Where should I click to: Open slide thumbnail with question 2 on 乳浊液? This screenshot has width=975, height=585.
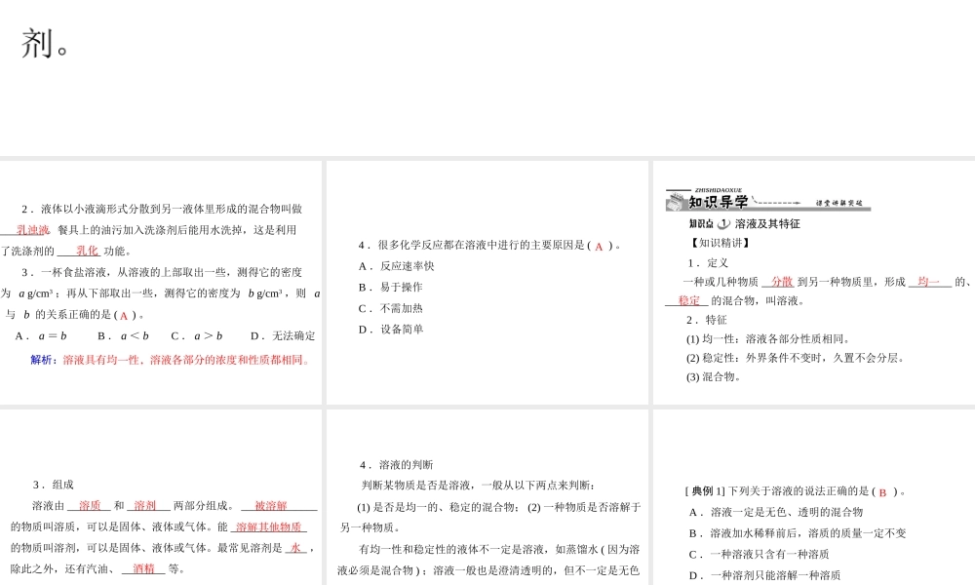pos(161,283)
